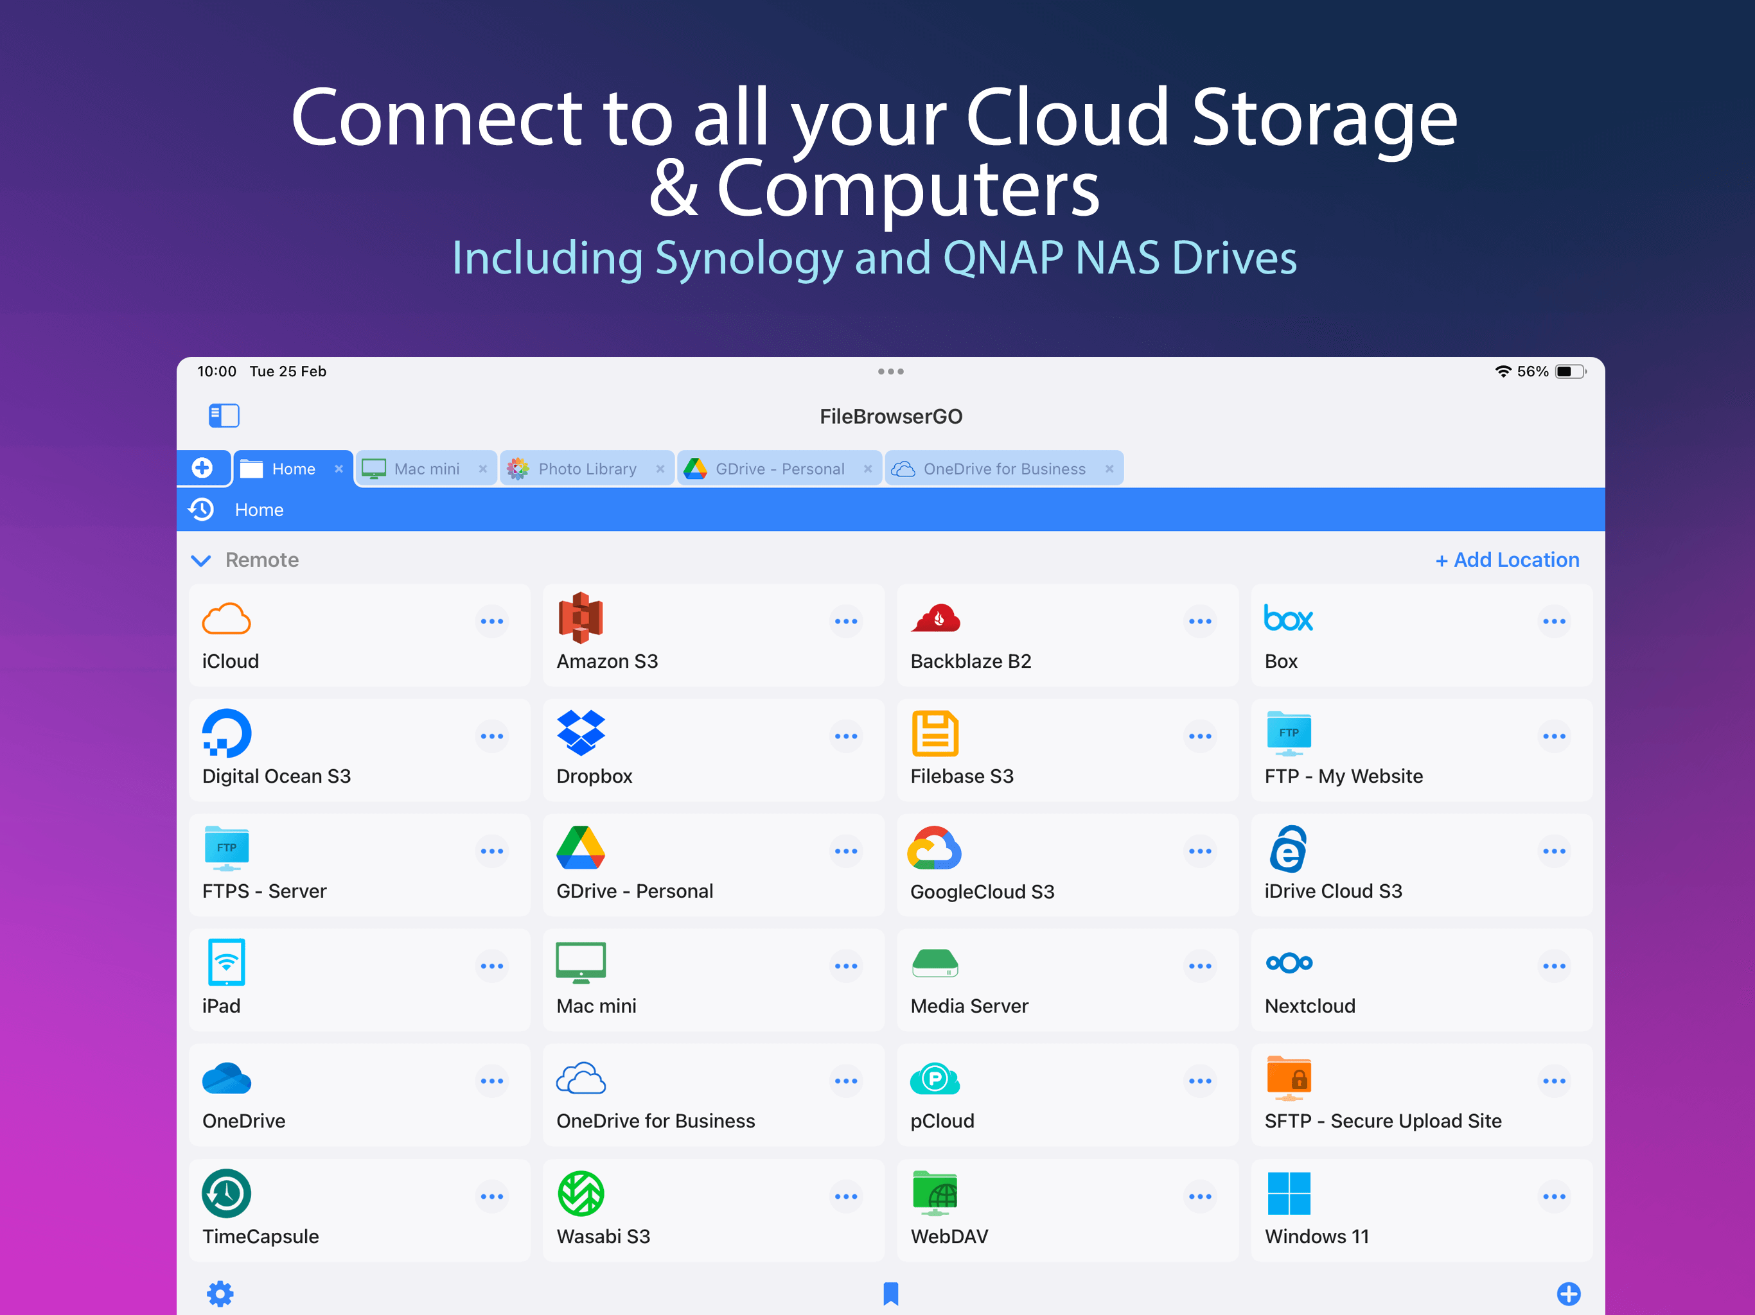Screen dimensions: 1755x1315
Task: Switch to the Mac mini tab
Action: click(x=426, y=469)
